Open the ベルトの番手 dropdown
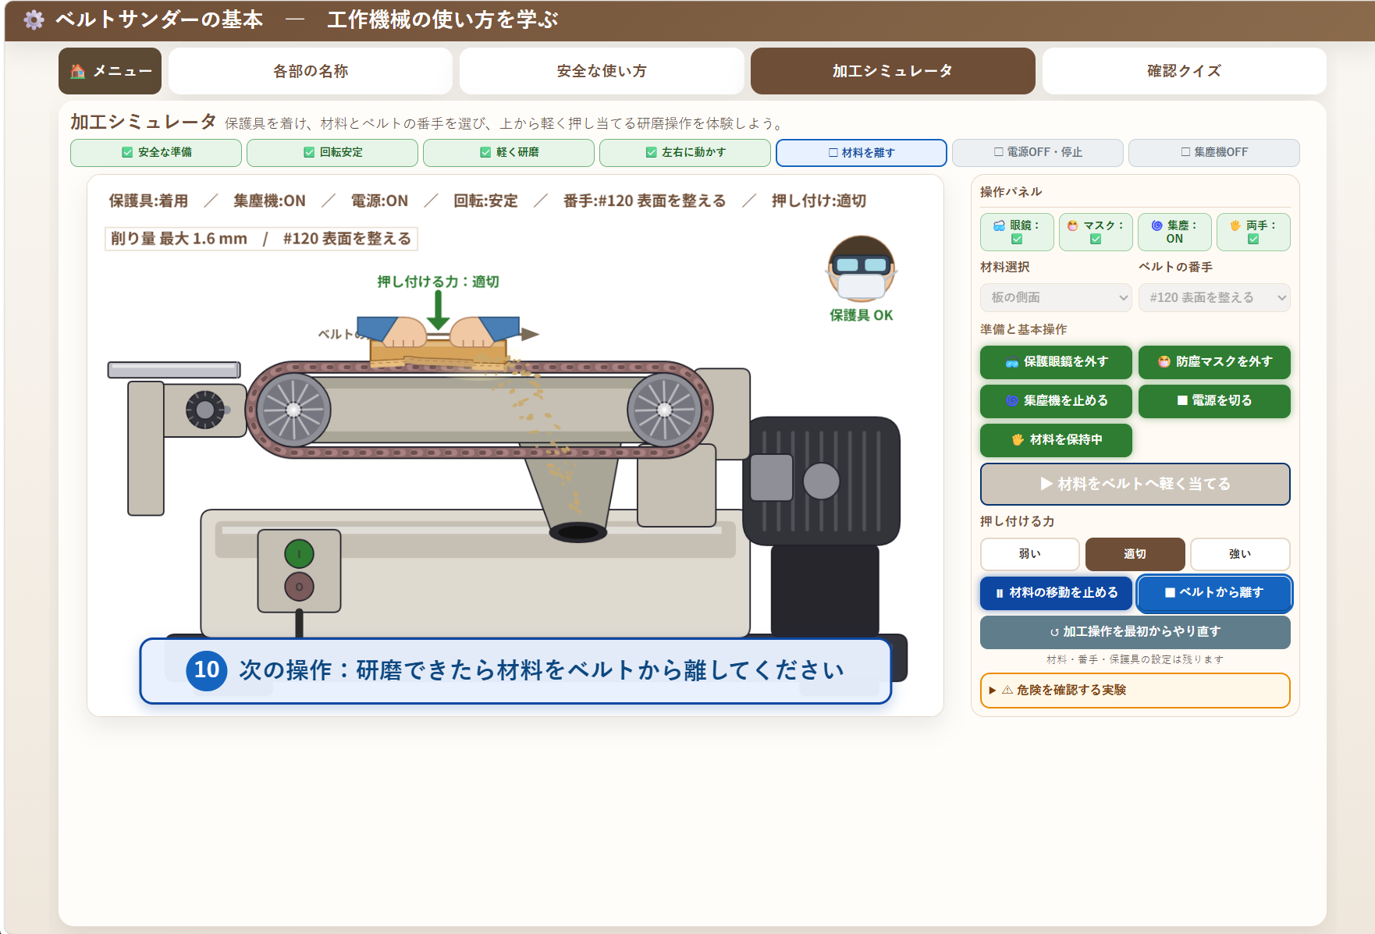Screen dimensions: 1375x934 (1214, 297)
